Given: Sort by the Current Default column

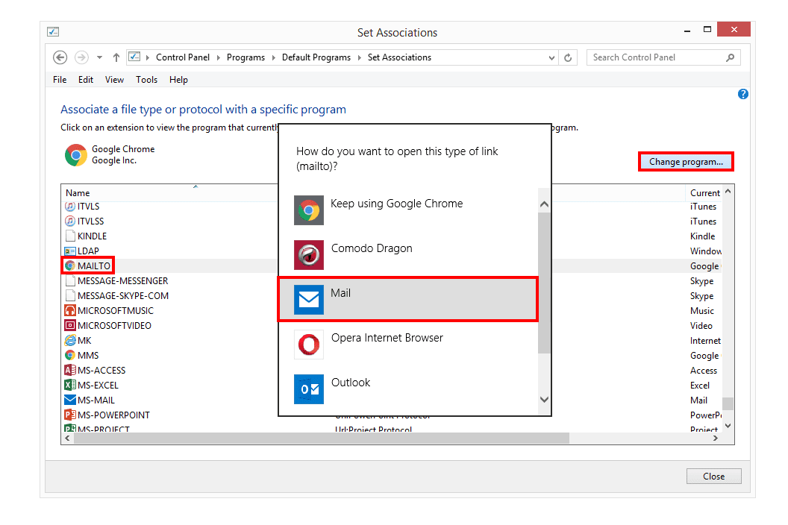Looking at the screenshot, I should (x=704, y=193).
